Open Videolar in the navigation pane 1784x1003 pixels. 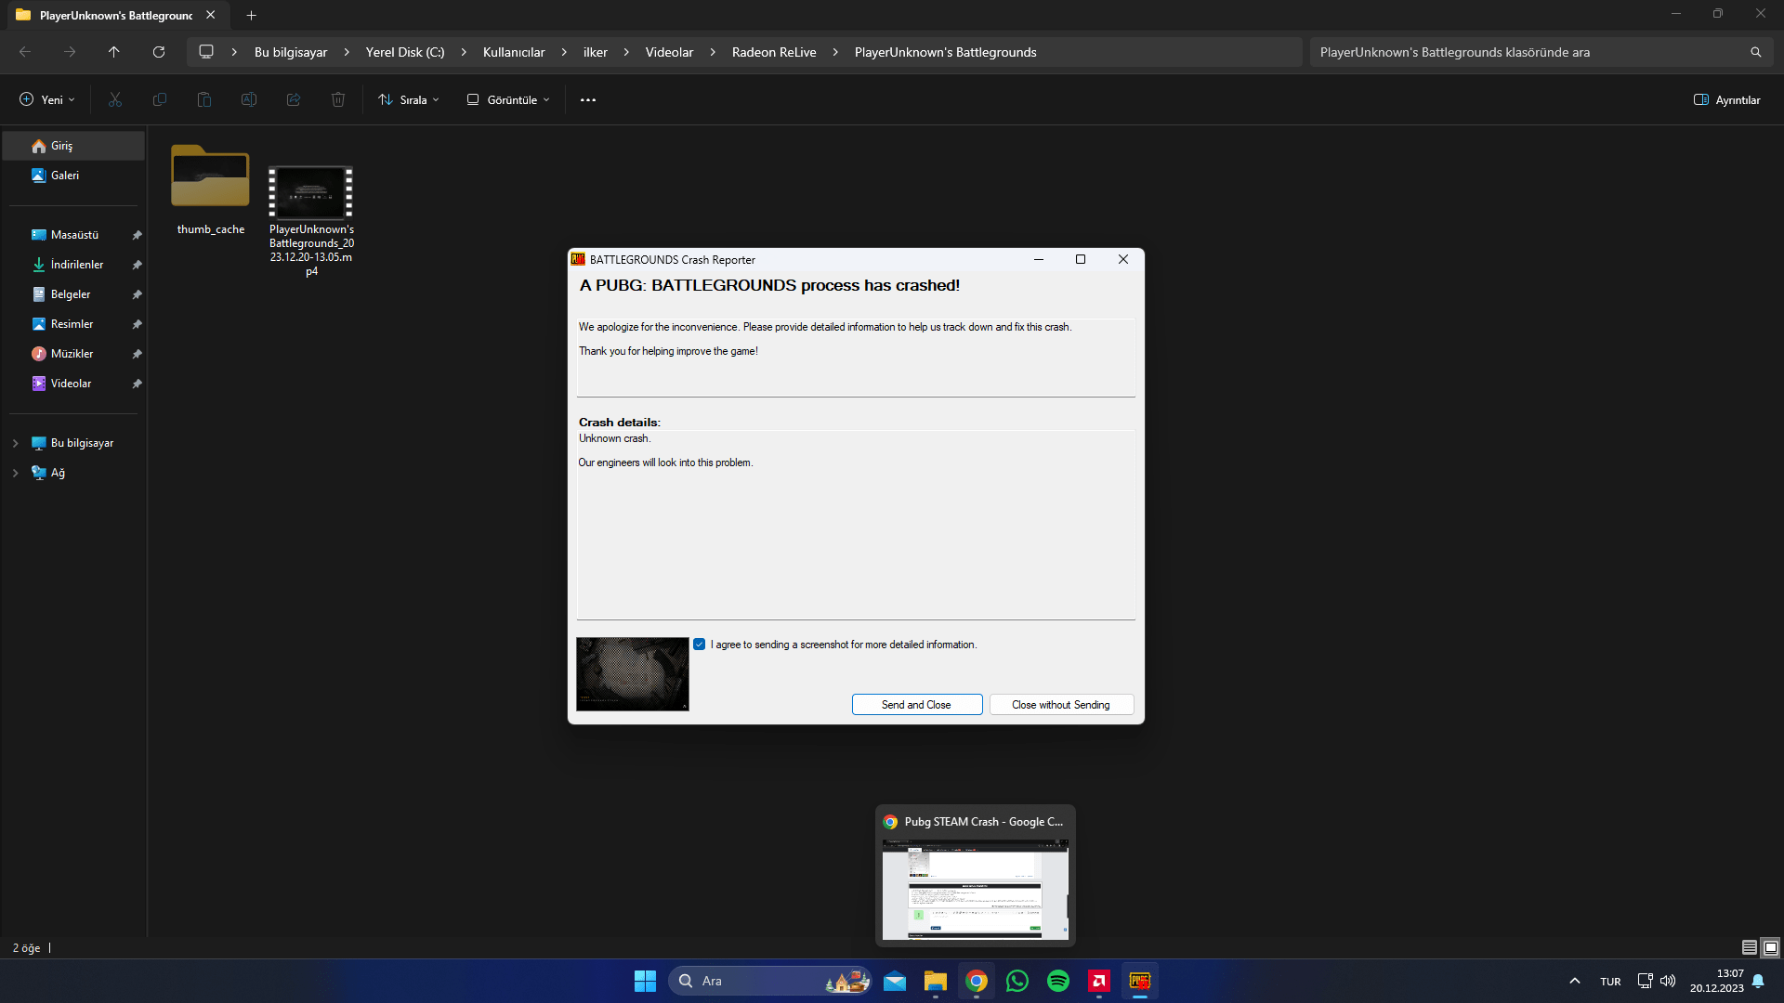tap(74, 384)
